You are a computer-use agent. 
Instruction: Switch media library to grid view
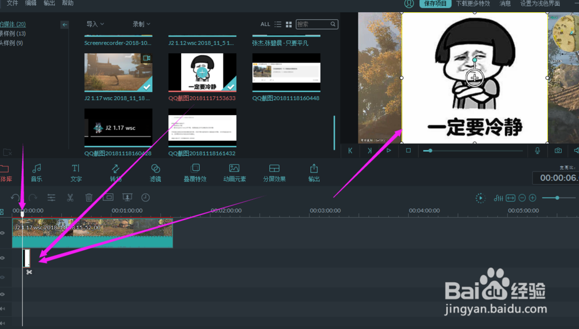tap(289, 24)
